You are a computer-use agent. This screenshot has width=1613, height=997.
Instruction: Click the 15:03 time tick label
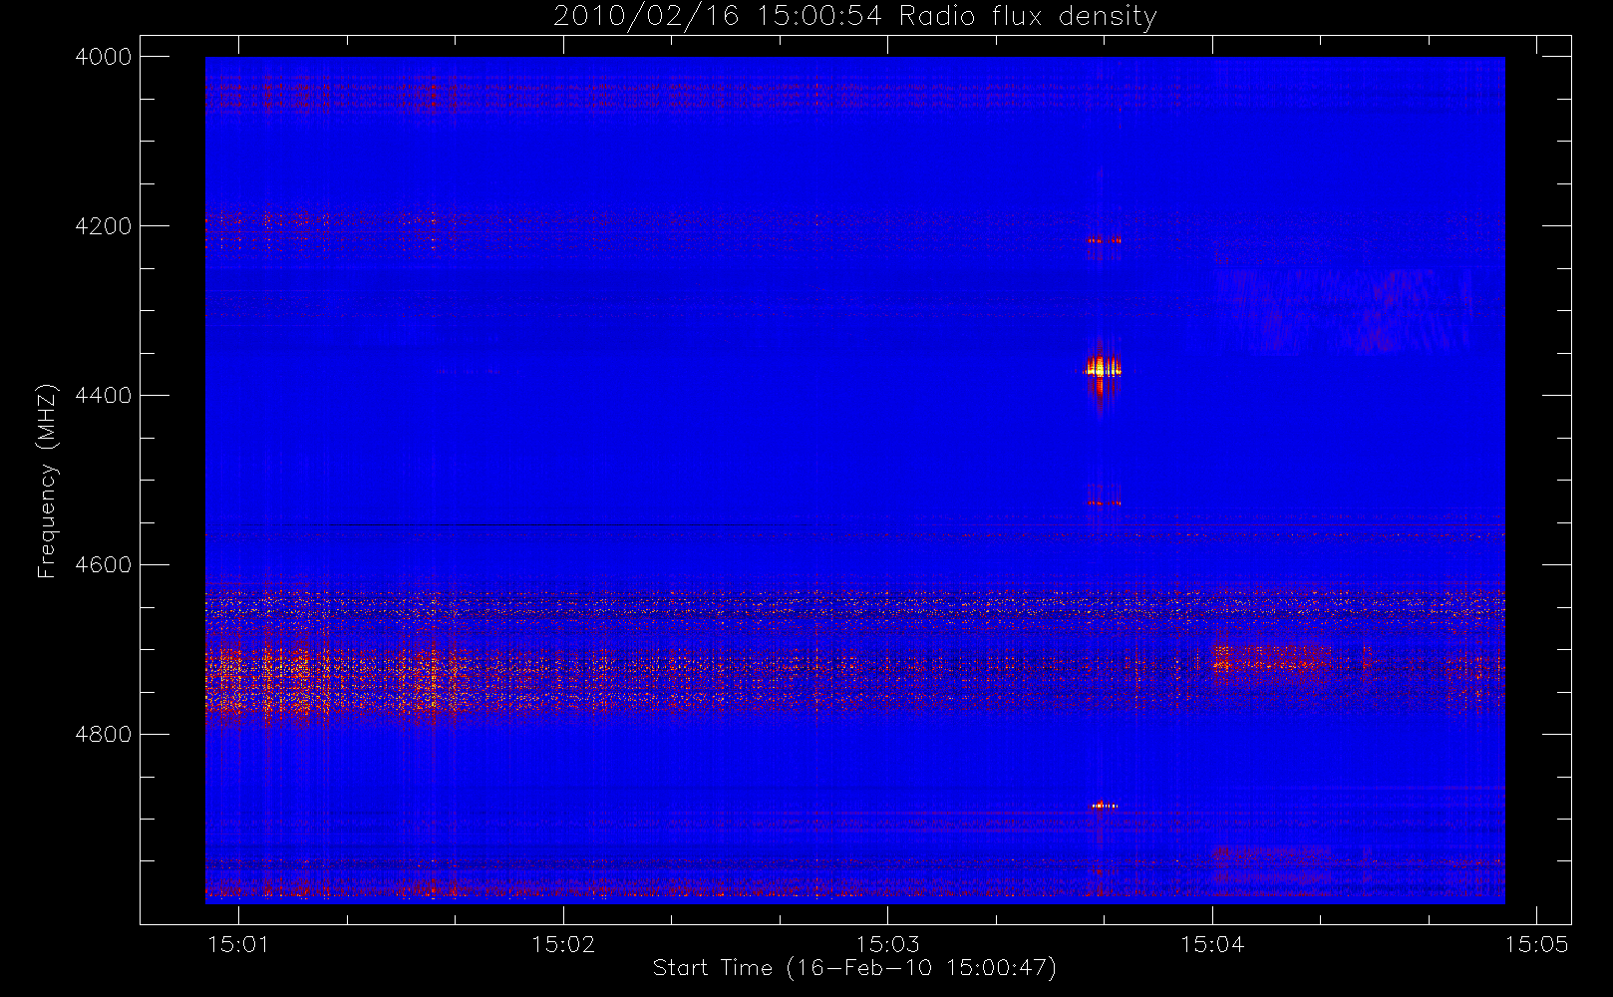[887, 944]
